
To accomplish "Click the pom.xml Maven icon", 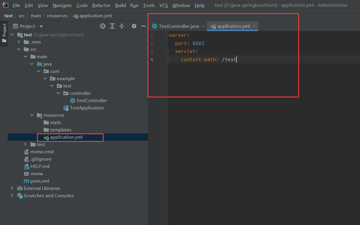I will [26, 181].
